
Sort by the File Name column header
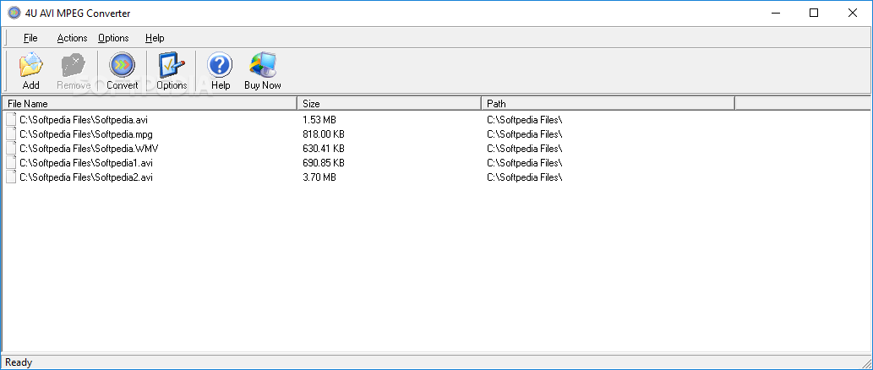[x=150, y=104]
